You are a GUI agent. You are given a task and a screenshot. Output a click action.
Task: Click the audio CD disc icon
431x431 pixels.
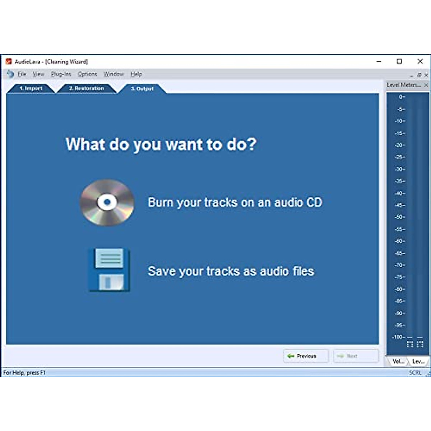pyautogui.click(x=107, y=203)
